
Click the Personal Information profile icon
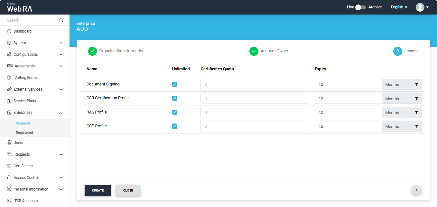click(x=9, y=189)
